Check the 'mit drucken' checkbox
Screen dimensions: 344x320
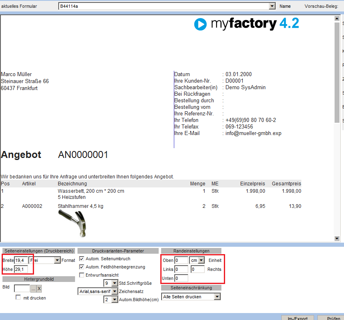(18, 297)
